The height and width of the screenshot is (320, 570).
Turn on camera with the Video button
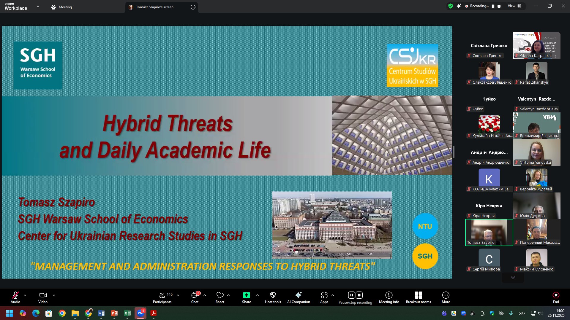tap(43, 297)
